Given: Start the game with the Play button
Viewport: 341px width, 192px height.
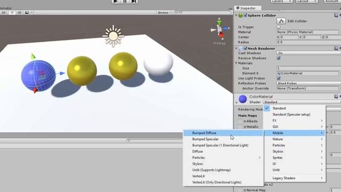Looking at the screenshot, I should [116, 2].
